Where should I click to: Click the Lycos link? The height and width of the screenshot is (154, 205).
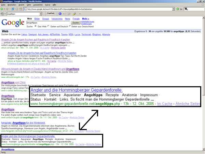(x=77, y=35)
